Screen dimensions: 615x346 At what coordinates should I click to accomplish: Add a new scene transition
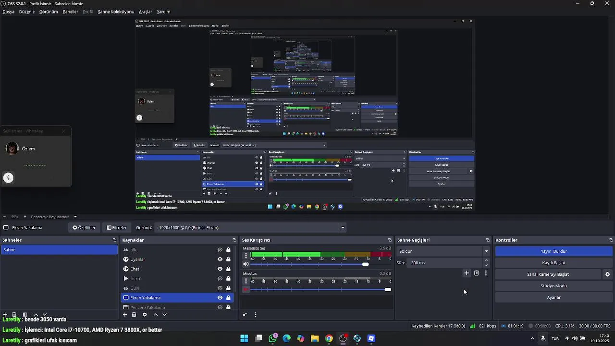pyautogui.click(x=466, y=273)
